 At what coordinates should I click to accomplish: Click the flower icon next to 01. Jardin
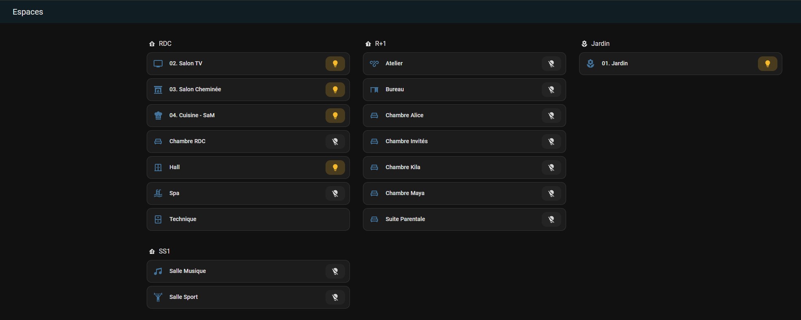[x=590, y=64]
